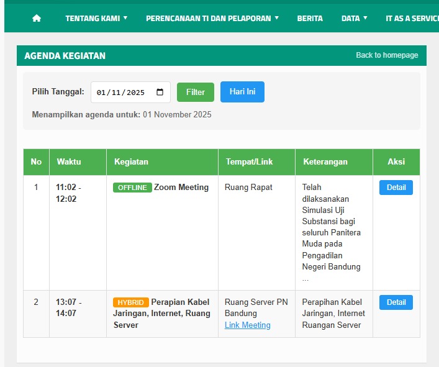Click the Kegiatan column header
This screenshot has height=367, width=439.
coord(131,161)
